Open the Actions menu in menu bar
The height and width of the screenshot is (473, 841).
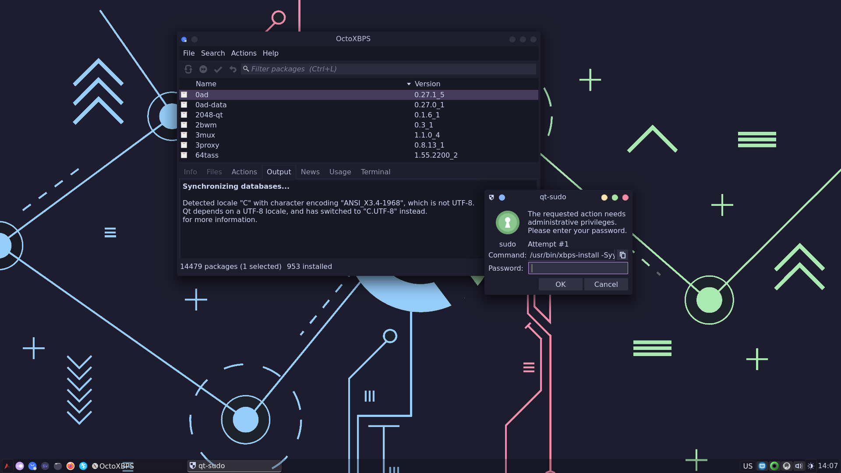[244, 53]
